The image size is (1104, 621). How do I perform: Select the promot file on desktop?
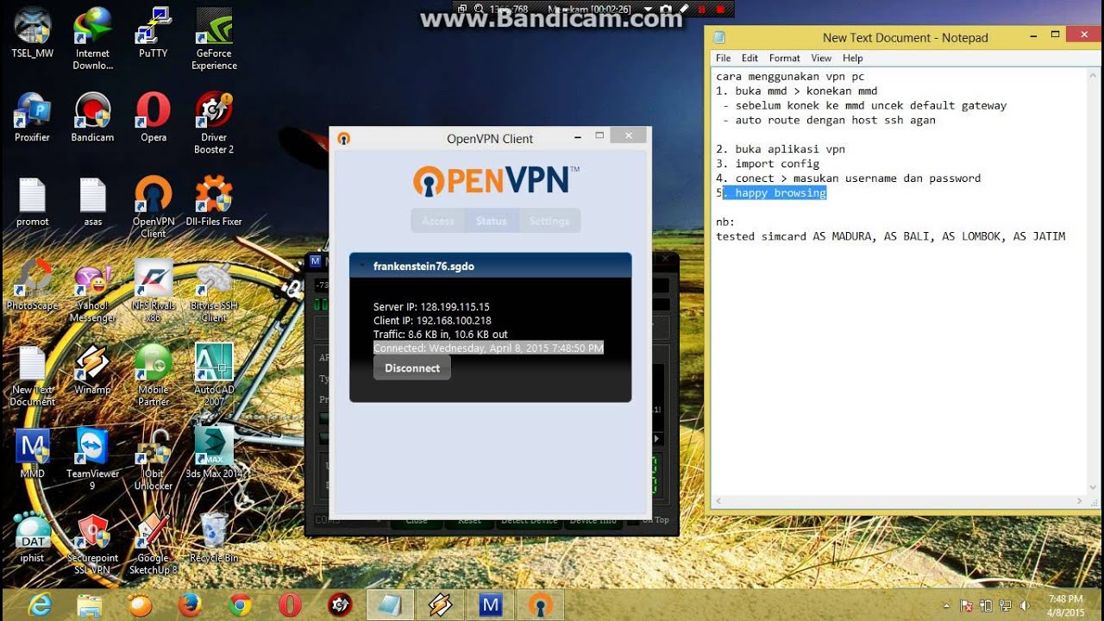33,202
